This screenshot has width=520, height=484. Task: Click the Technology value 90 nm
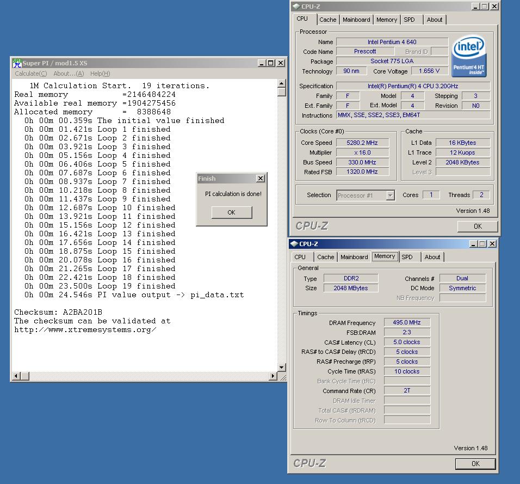tap(351, 71)
